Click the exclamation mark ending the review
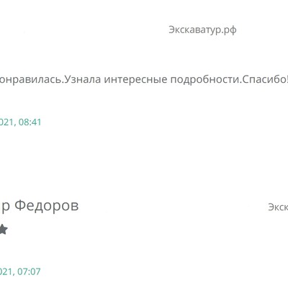Image resolution: width=288 pixels, height=288 pixels. click(287, 79)
